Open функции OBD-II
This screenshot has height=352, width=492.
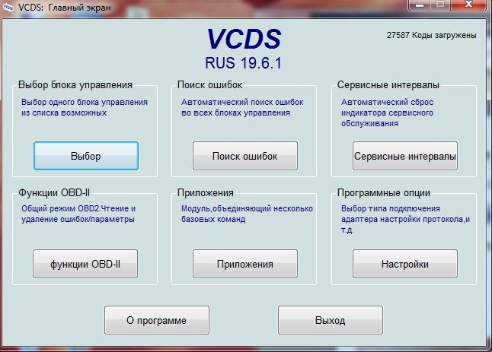pos(85,264)
